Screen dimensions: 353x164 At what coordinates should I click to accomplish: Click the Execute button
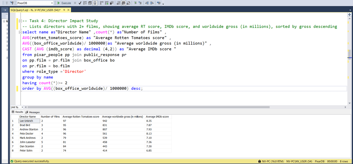[x=64, y=3]
